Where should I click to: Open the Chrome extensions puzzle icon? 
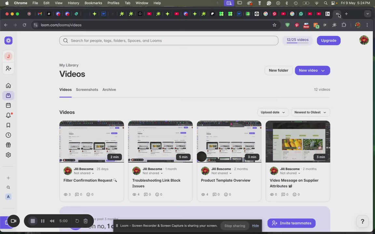click(344, 25)
